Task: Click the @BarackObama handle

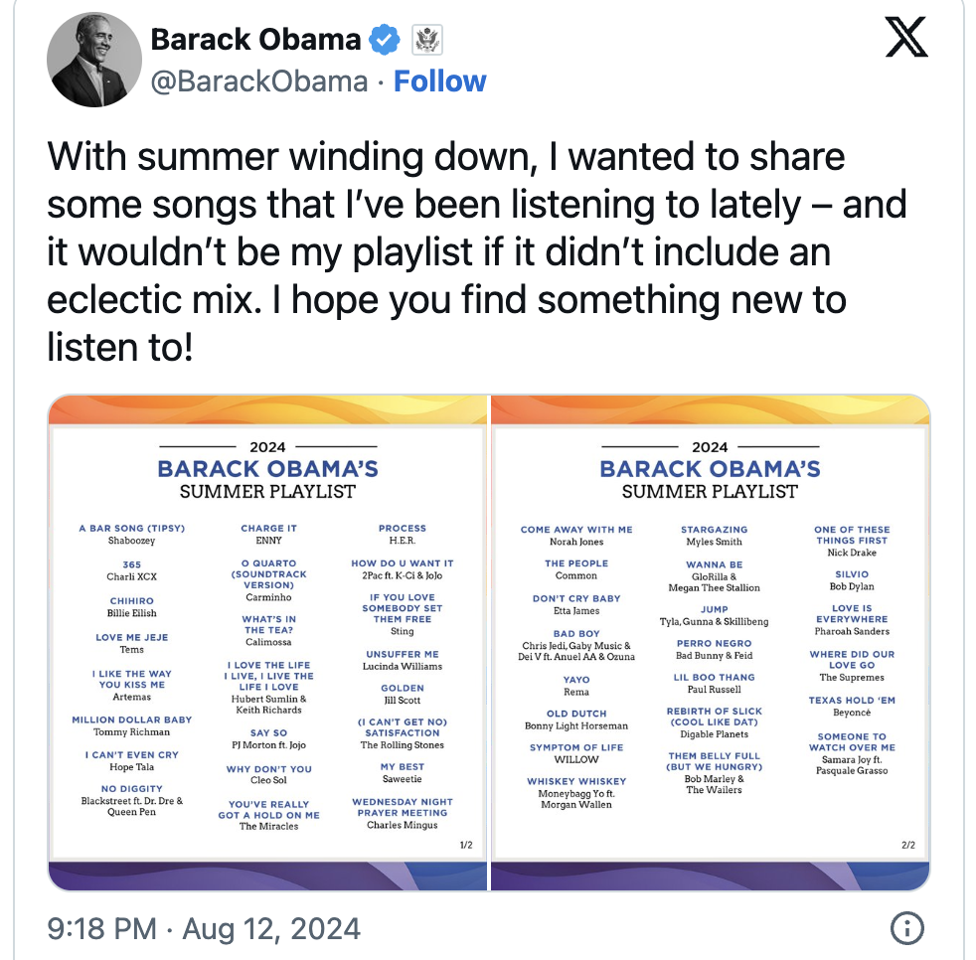Action: tap(258, 81)
